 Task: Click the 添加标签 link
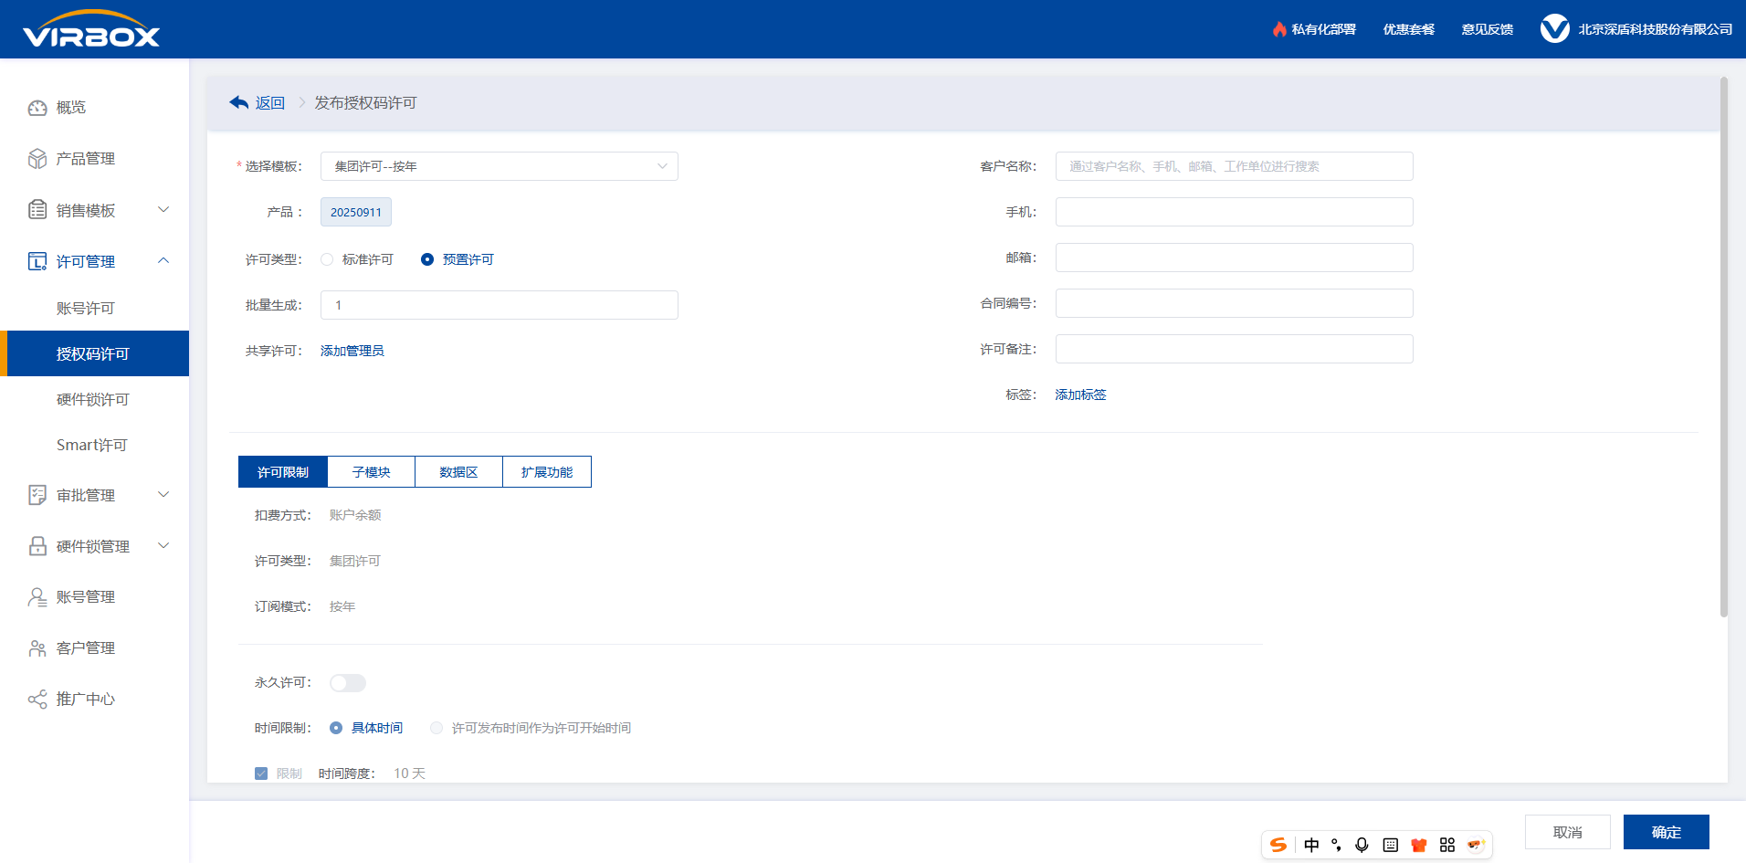pos(1080,395)
